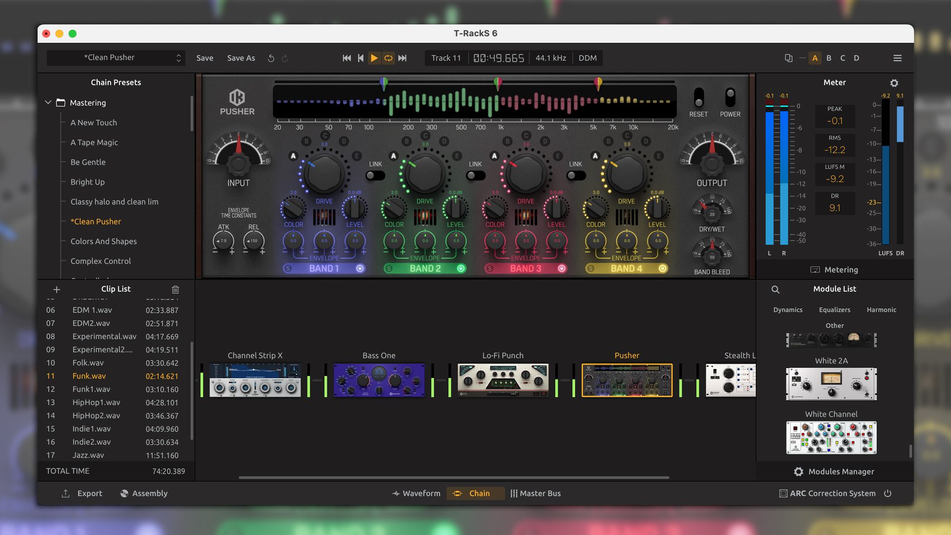Image resolution: width=951 pixels, height=535 pixels.
Task: Select the B snapshot slot
Action: 829,58
